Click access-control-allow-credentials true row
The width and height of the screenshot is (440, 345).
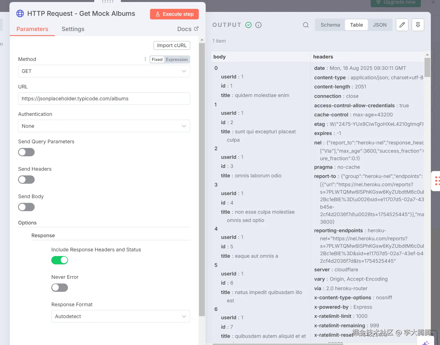tap(362, 106)
